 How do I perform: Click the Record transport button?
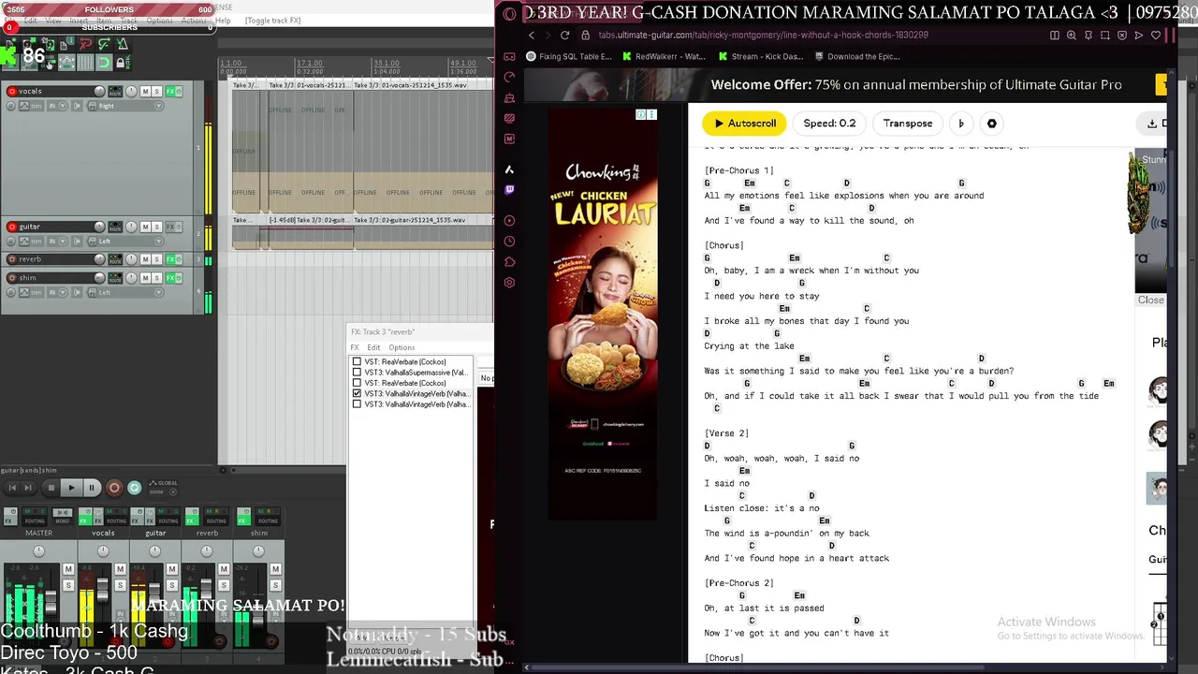114,488
